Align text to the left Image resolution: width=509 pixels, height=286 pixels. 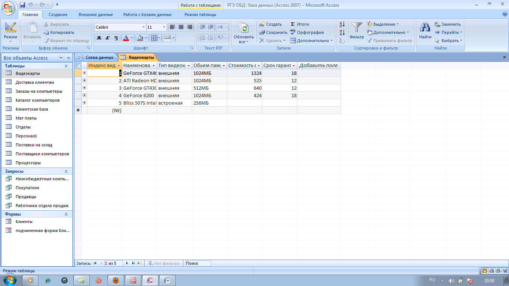coord(172,27)
